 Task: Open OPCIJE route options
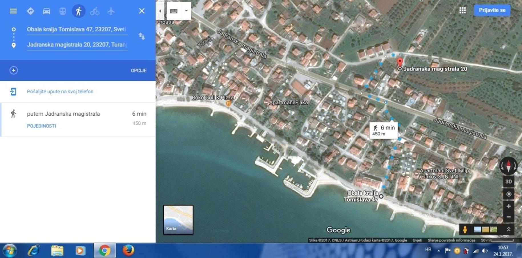pos(139,70)
